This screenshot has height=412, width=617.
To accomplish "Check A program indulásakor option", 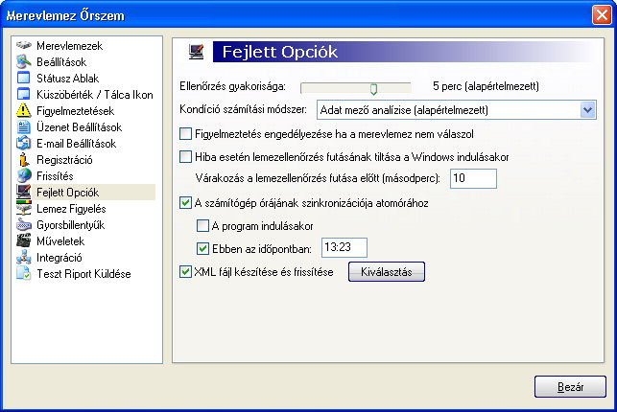I will click(x=202, y=225).
